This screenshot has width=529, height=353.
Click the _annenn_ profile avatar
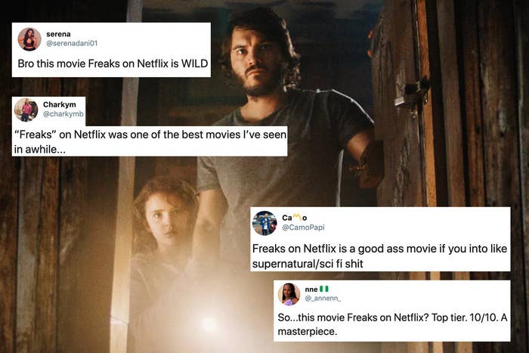click(289, 294)
